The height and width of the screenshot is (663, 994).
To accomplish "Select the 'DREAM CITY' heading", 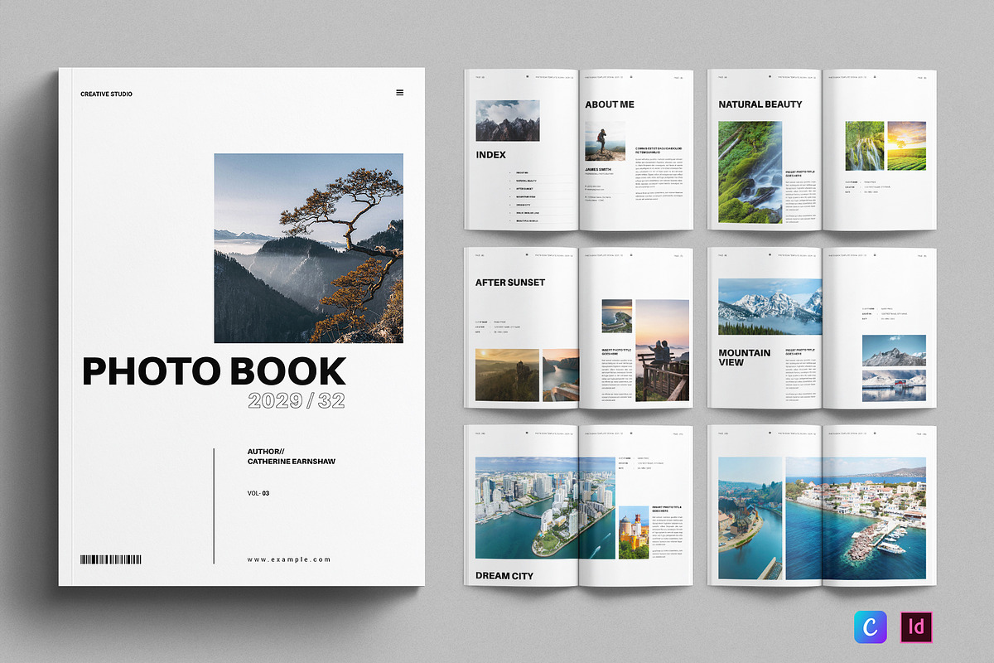I will tap(504, 575).
